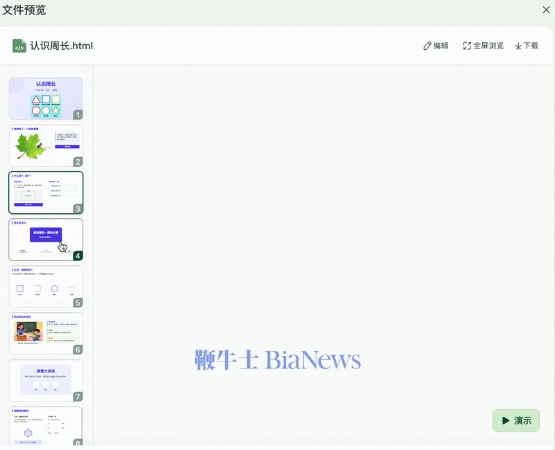
Task: Select slide 2 thumbnail with maple leaf
Action: tap(46, 145)
